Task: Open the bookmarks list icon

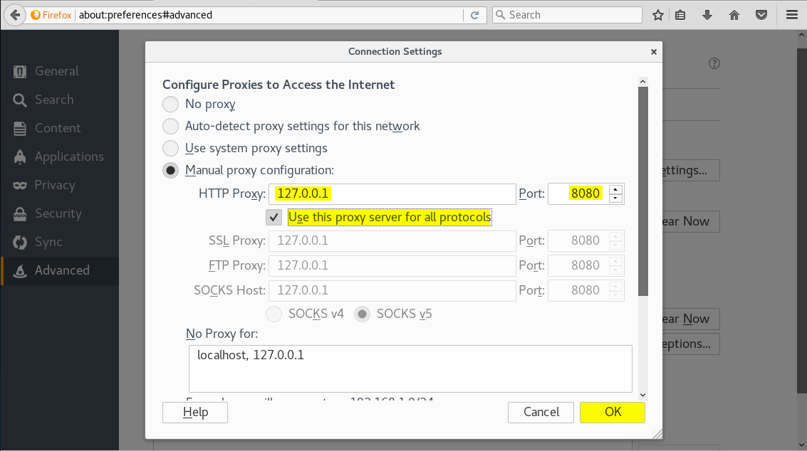Action: click(x=681, y=15)
